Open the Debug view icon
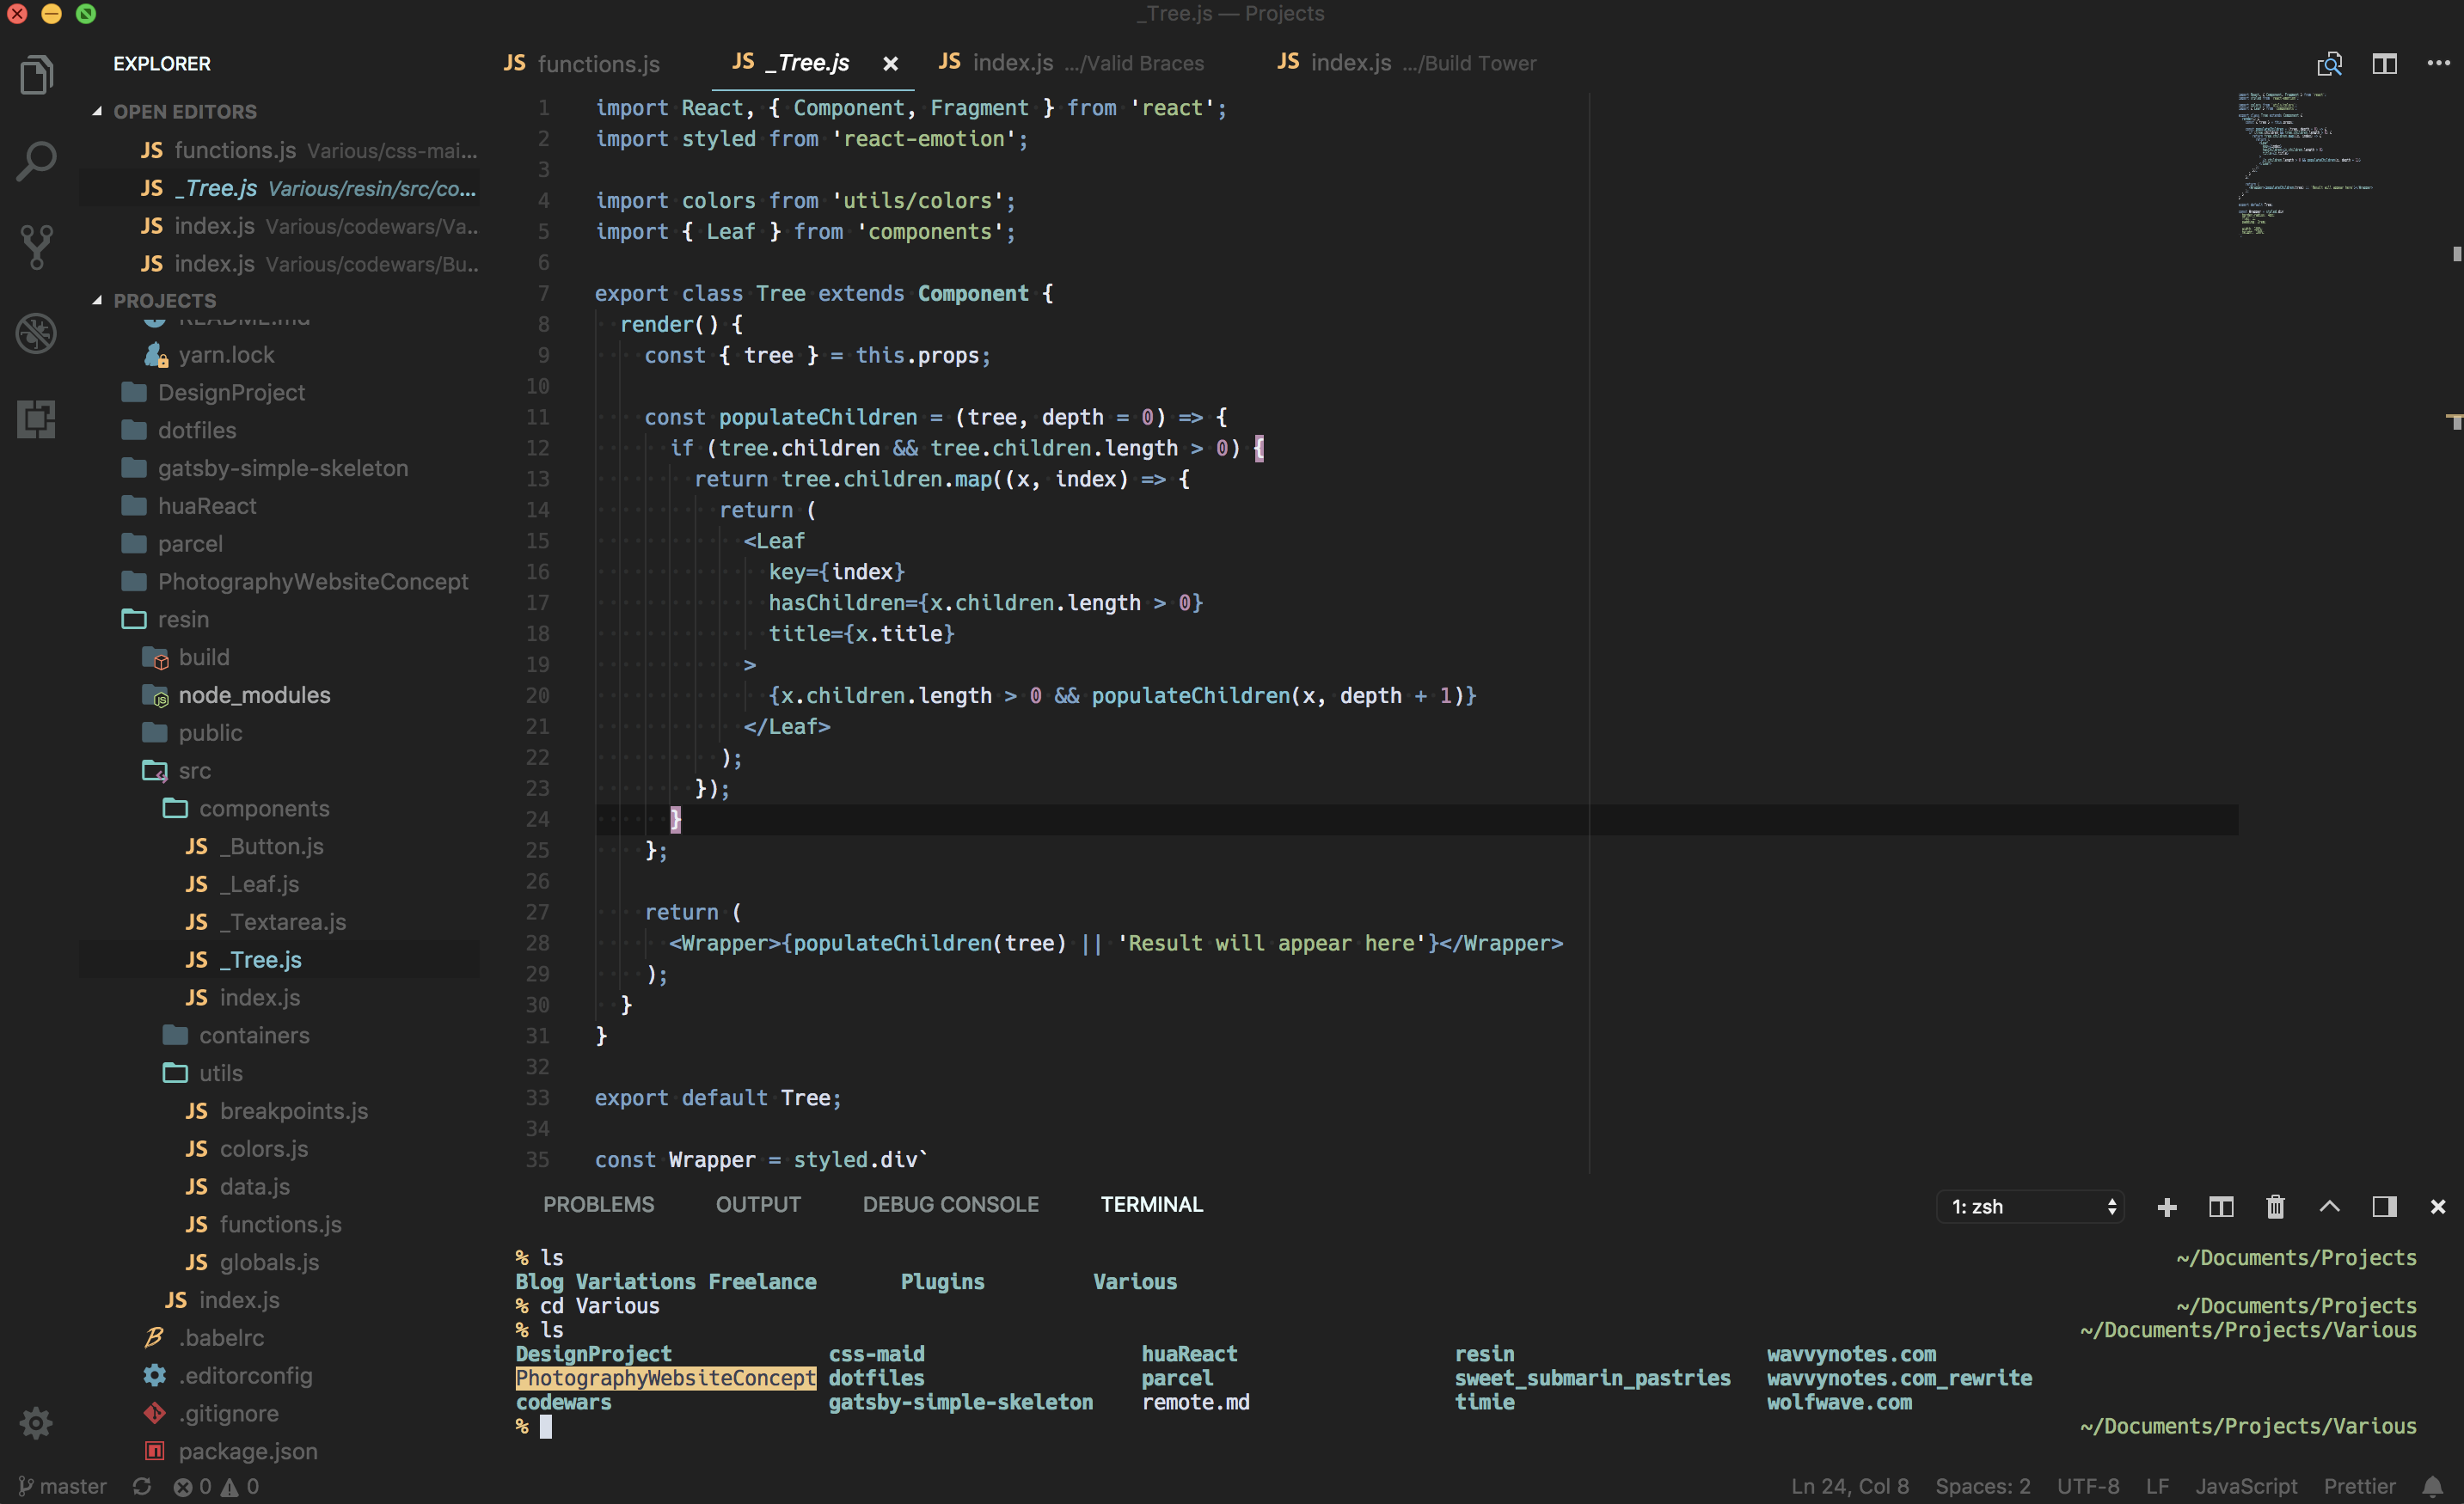 coord(37,333)
